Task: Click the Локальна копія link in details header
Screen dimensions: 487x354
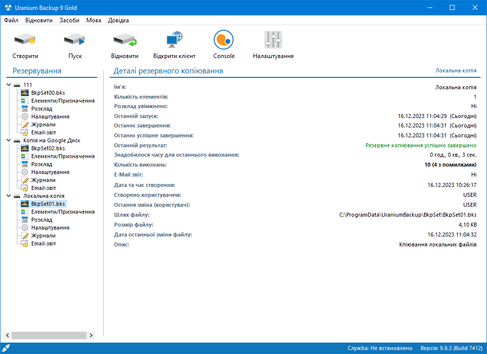Action: pos(456,70)
